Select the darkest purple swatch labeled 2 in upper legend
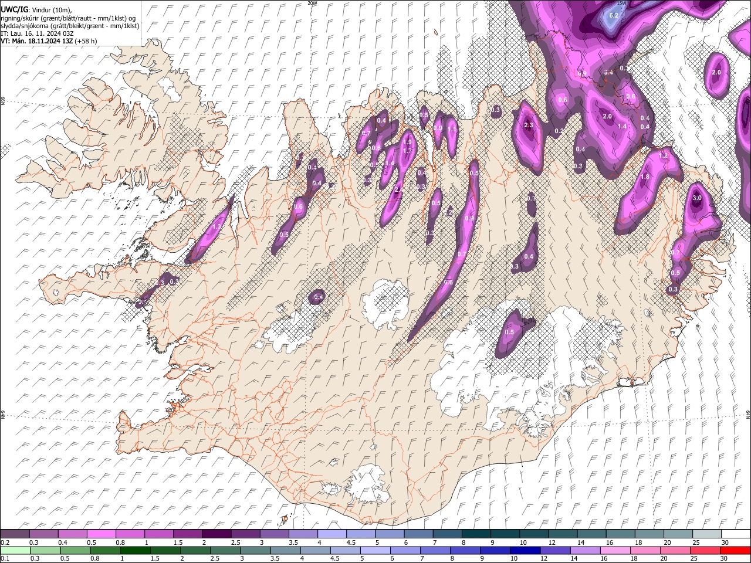This screenshot has height=563, width=751. point(216,534)
